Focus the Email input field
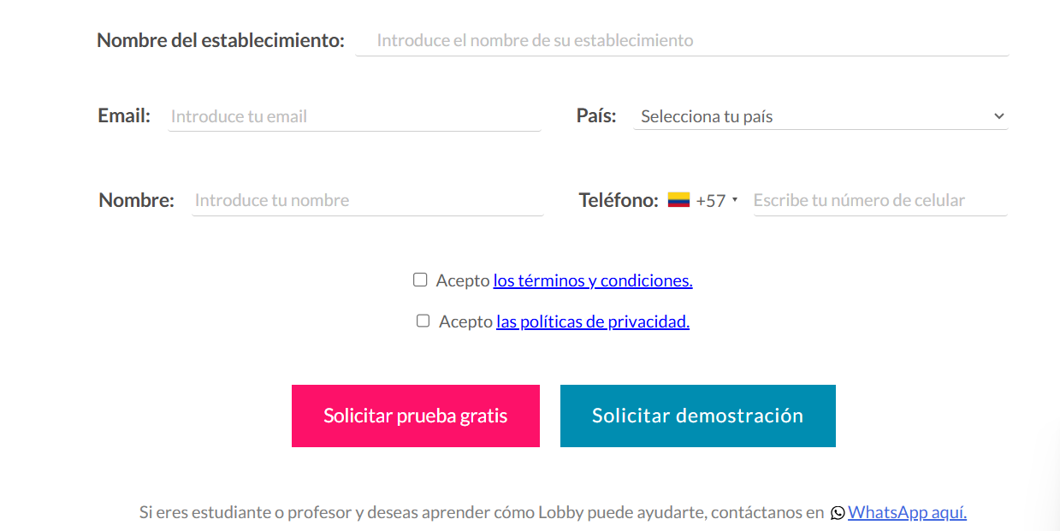The image size is (1060, 531). tap(354, 116)
